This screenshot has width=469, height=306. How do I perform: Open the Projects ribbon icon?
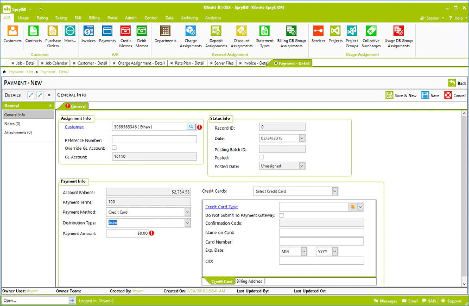pyautogui.click(x=335, y=34)
